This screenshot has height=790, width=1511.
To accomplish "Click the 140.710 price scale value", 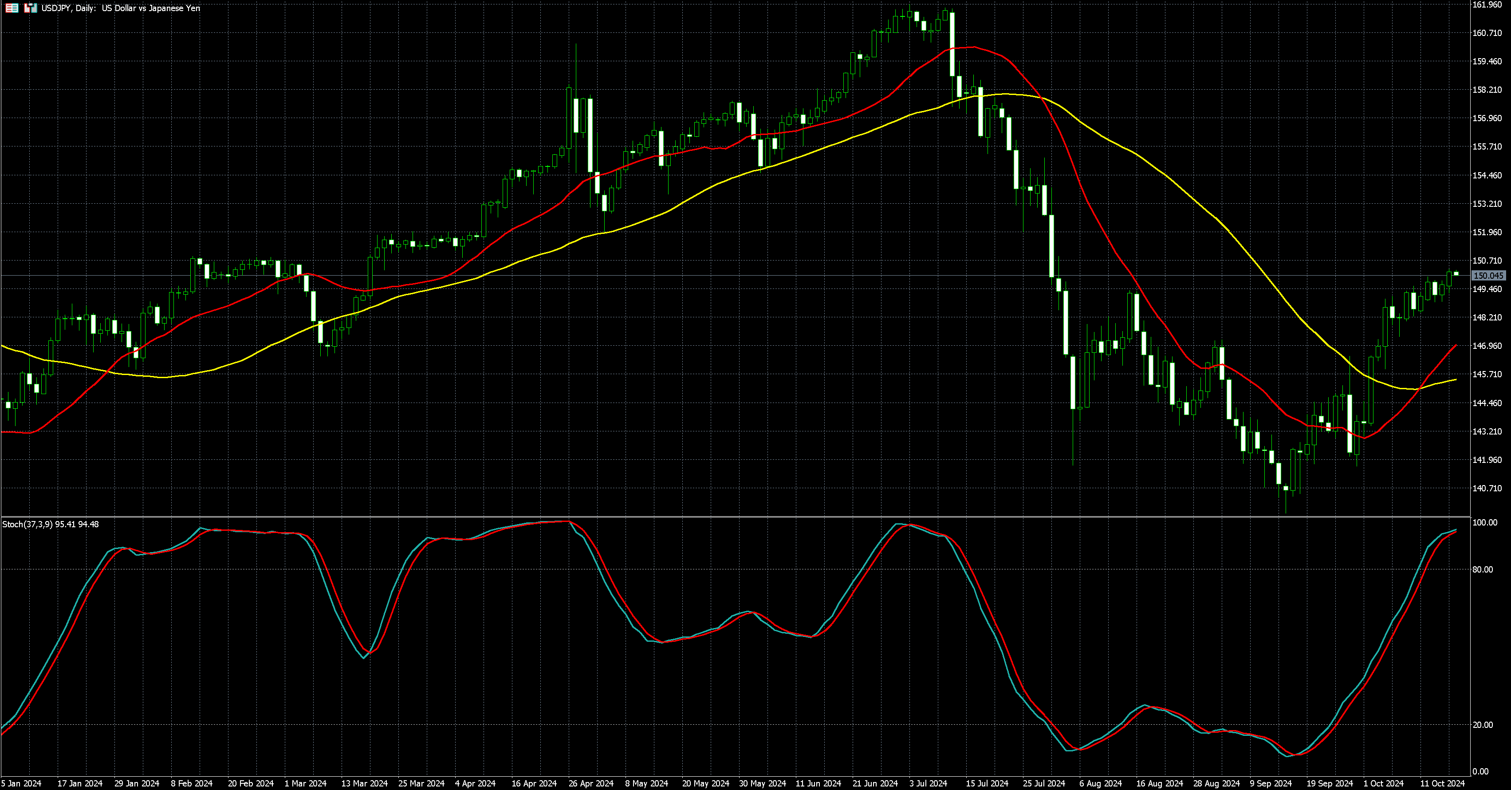I will [1487, 488].
